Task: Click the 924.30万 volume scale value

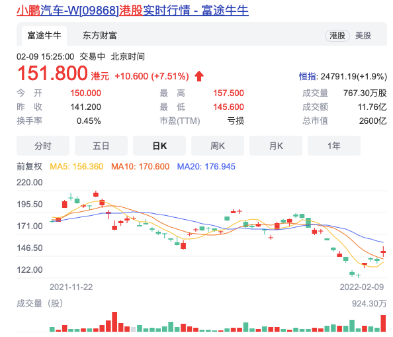Action: (x=369, y=304)
